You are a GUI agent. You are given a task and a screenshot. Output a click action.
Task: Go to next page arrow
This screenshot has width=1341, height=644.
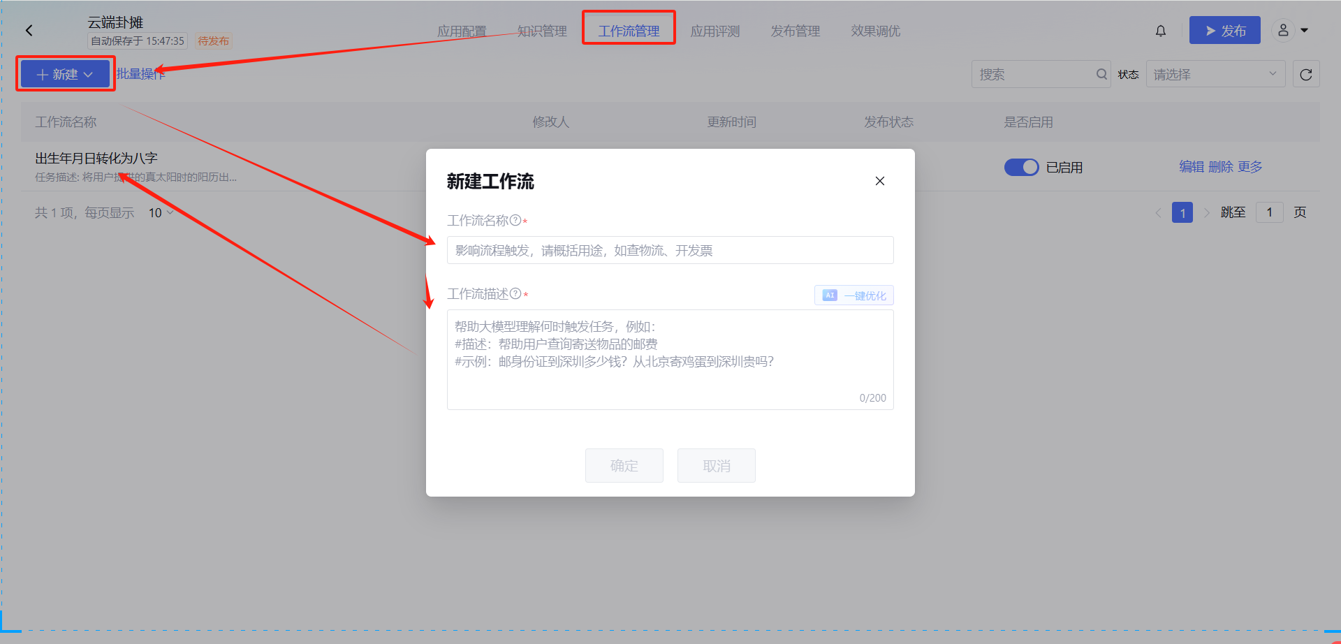point(1206,212)
